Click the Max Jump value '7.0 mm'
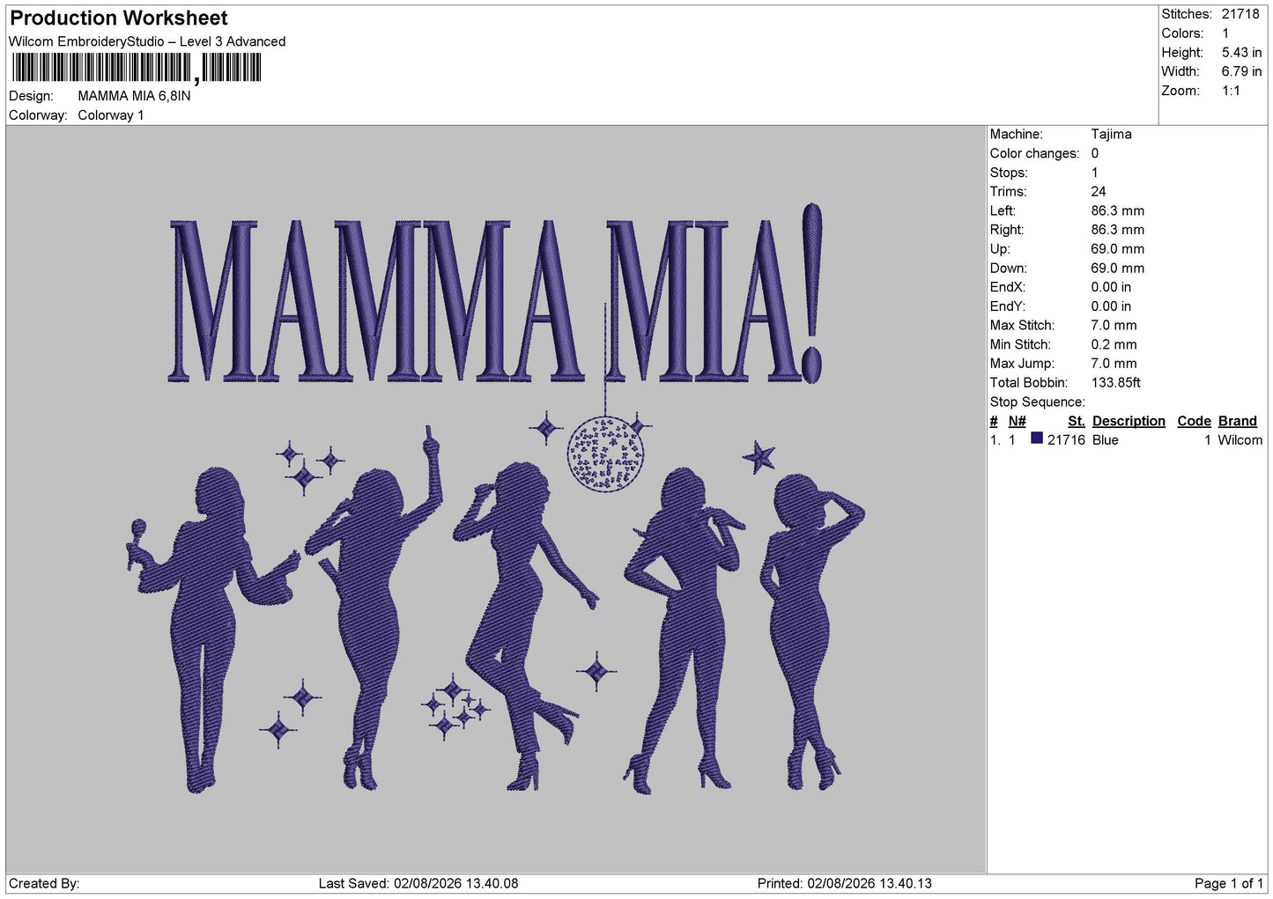Viewport: 1273px width, 899px height. coord(1114,363)
